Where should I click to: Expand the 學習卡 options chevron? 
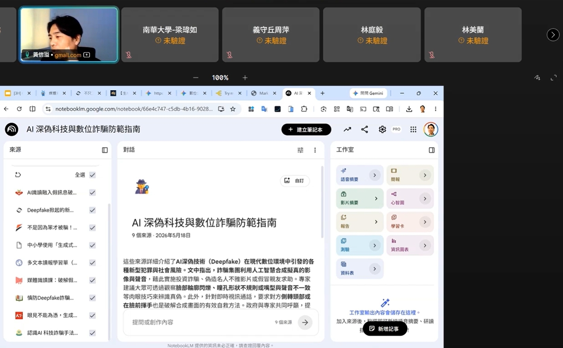pos(425,222)
